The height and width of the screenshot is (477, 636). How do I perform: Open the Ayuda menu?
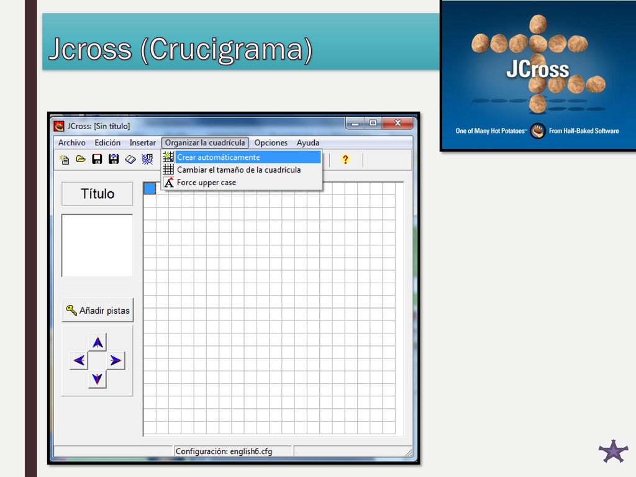308,143
